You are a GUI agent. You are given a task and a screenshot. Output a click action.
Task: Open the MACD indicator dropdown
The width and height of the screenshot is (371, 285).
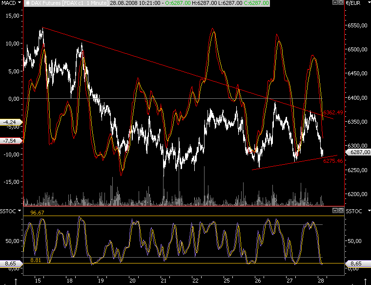(x=20, y=2)
